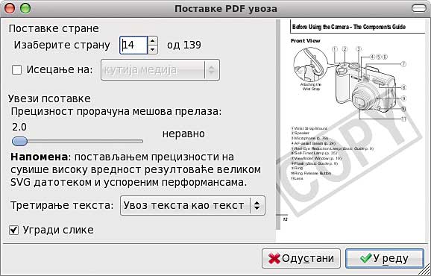The width and height of the screenshot is (431, 276).
Task: Click the 'Одустани' cancel button
Action: (301, 258)
